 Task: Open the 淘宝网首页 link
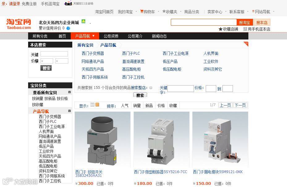[104, 12]
